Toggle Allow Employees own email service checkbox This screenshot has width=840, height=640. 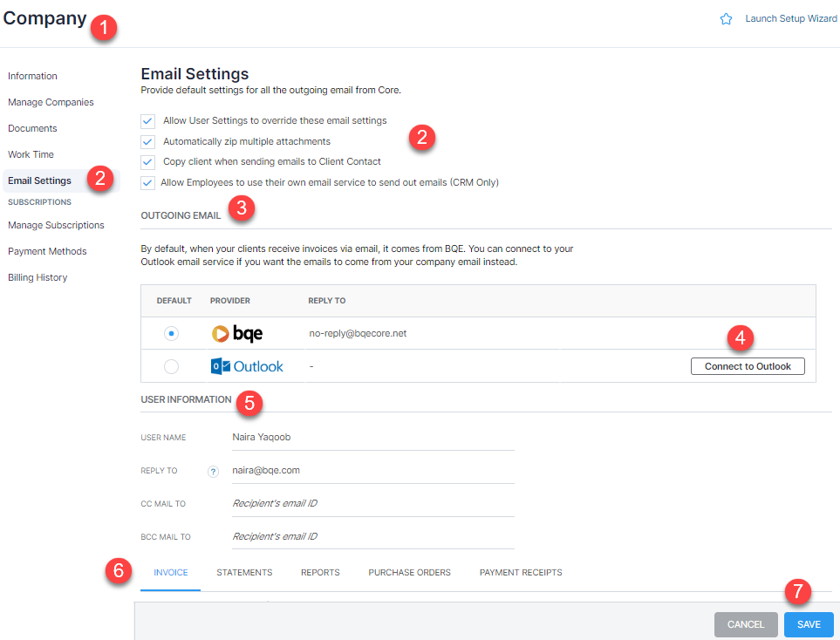[x=148, y=182]
